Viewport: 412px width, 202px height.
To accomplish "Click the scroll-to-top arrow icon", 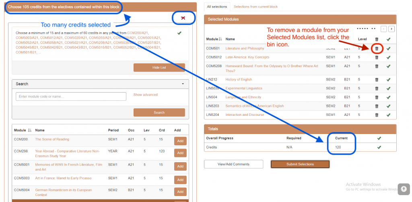I will pos(404,190).
